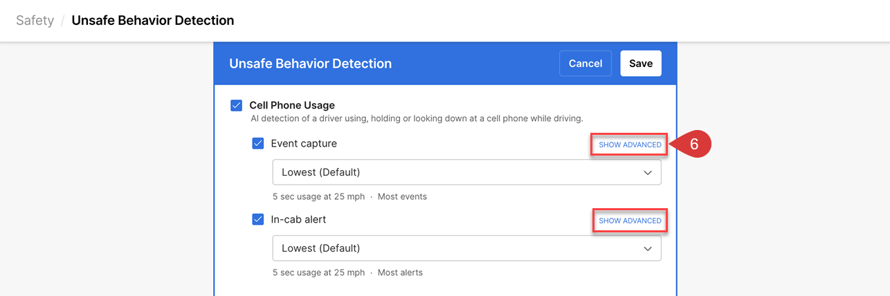
Task: Click the In-cab alert label text
Action: (298, 220)
